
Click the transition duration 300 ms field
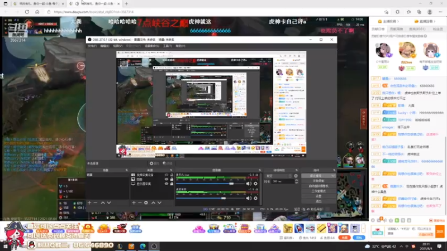pos(282,181)
